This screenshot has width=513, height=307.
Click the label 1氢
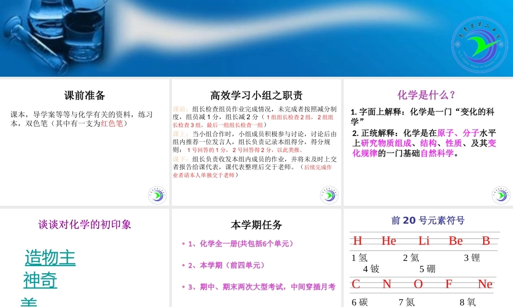[x=359, y=258]
